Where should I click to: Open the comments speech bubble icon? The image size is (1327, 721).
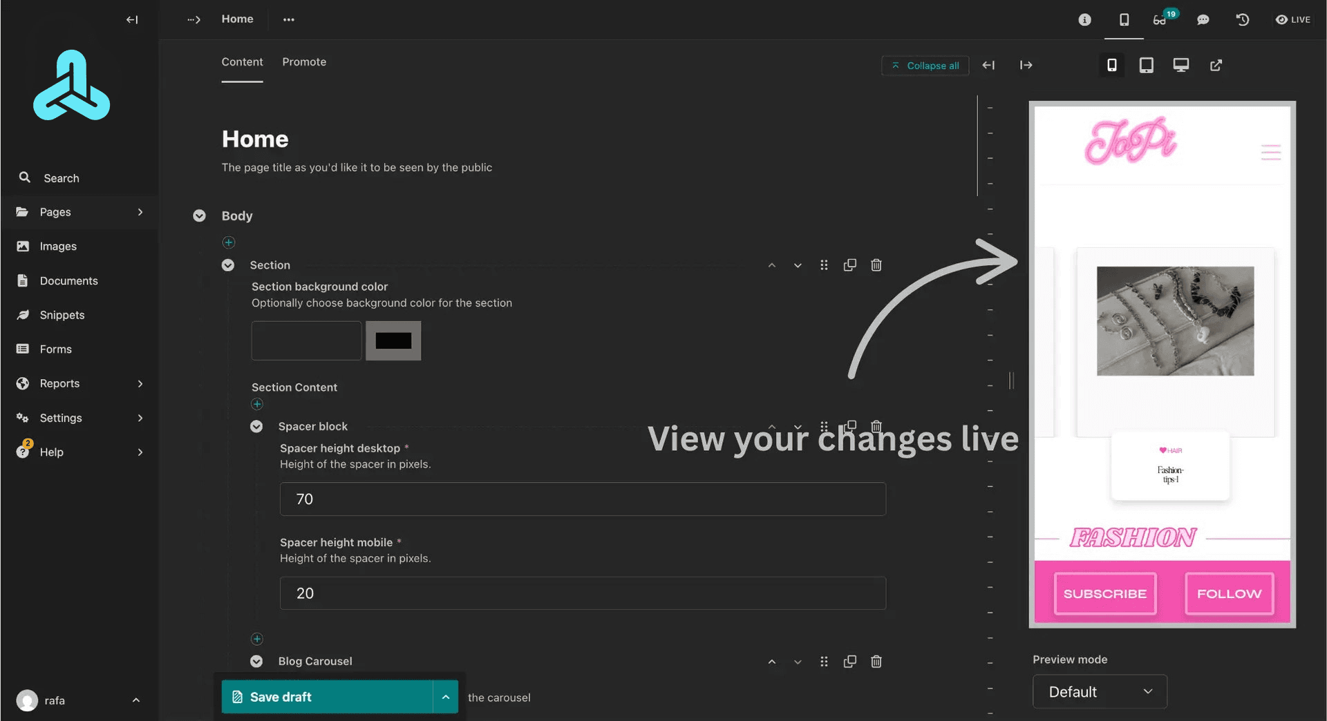[1203, 19]
